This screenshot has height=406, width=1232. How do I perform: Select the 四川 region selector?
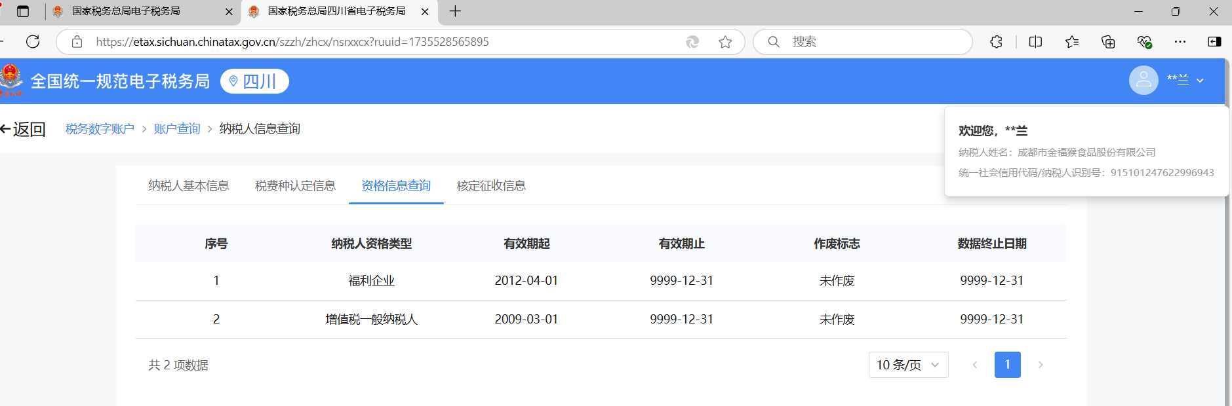click(254, 81)
